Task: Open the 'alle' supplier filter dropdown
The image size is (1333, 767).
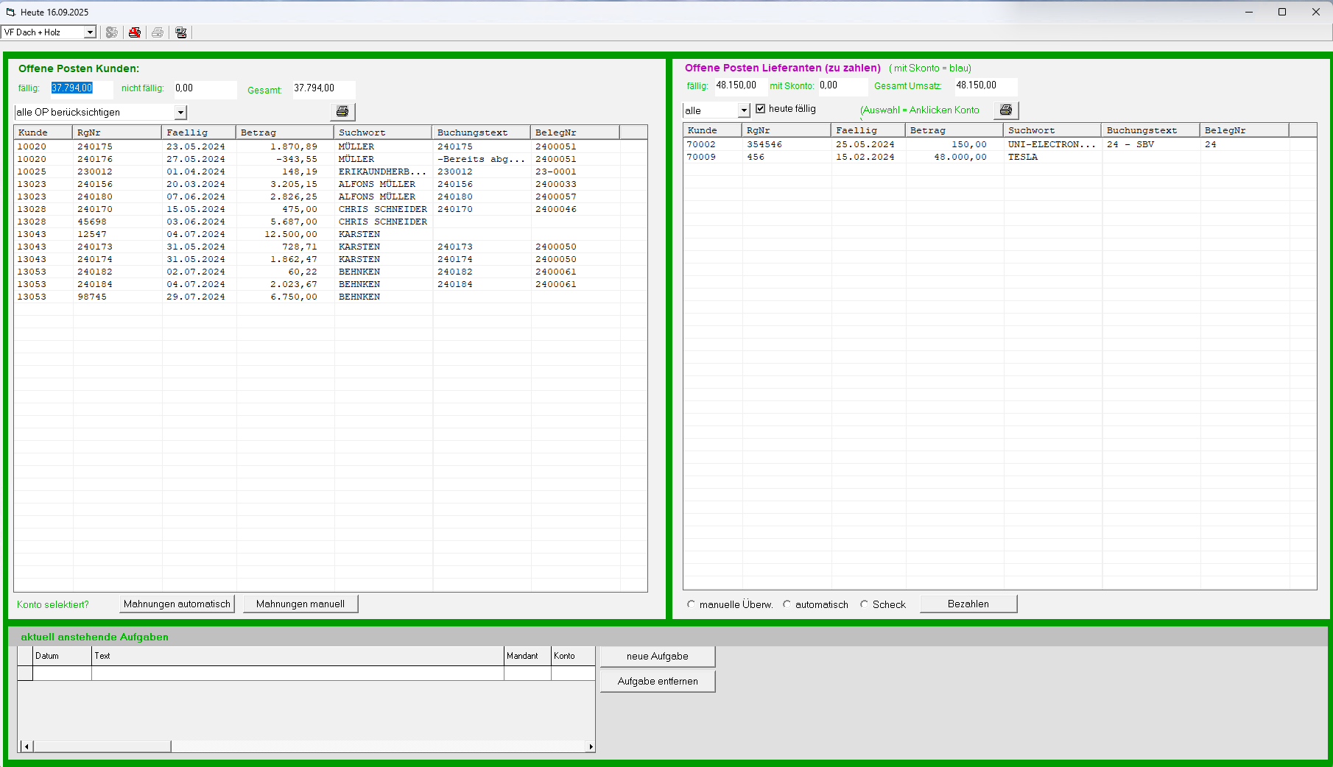Action: (744, 110)
